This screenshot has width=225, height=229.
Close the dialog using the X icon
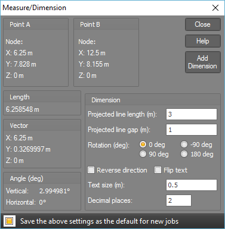pyautogui.click(x=215, y=8)
